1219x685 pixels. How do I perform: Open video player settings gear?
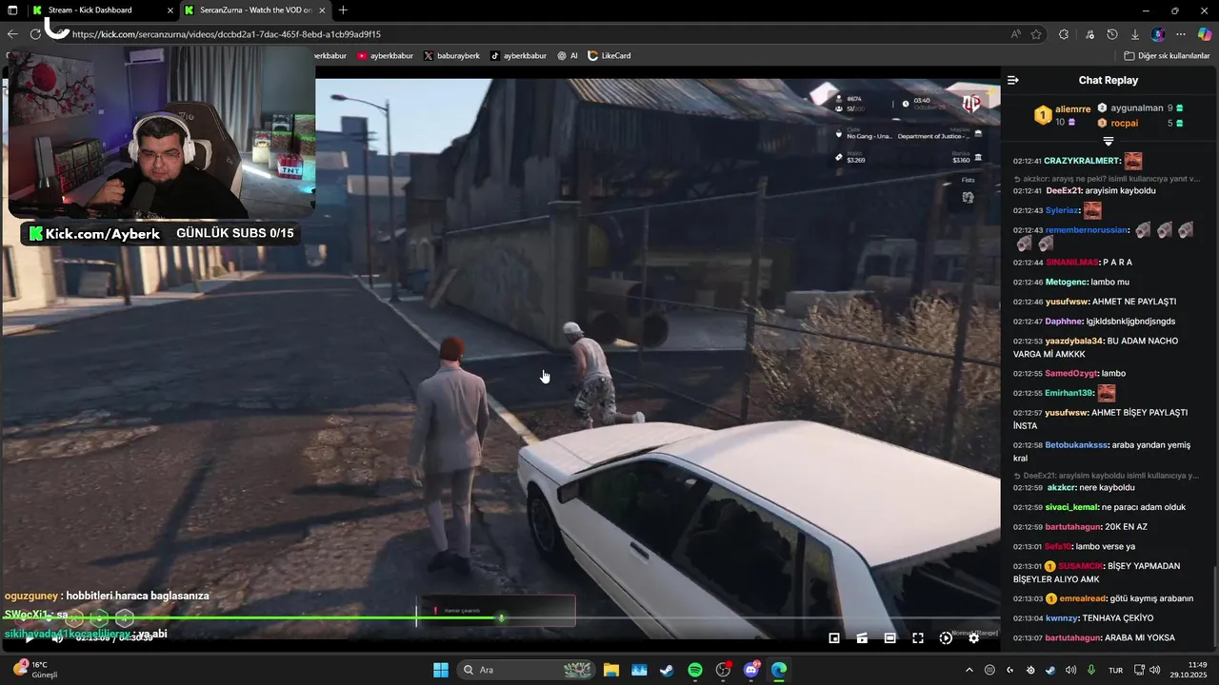973,638
